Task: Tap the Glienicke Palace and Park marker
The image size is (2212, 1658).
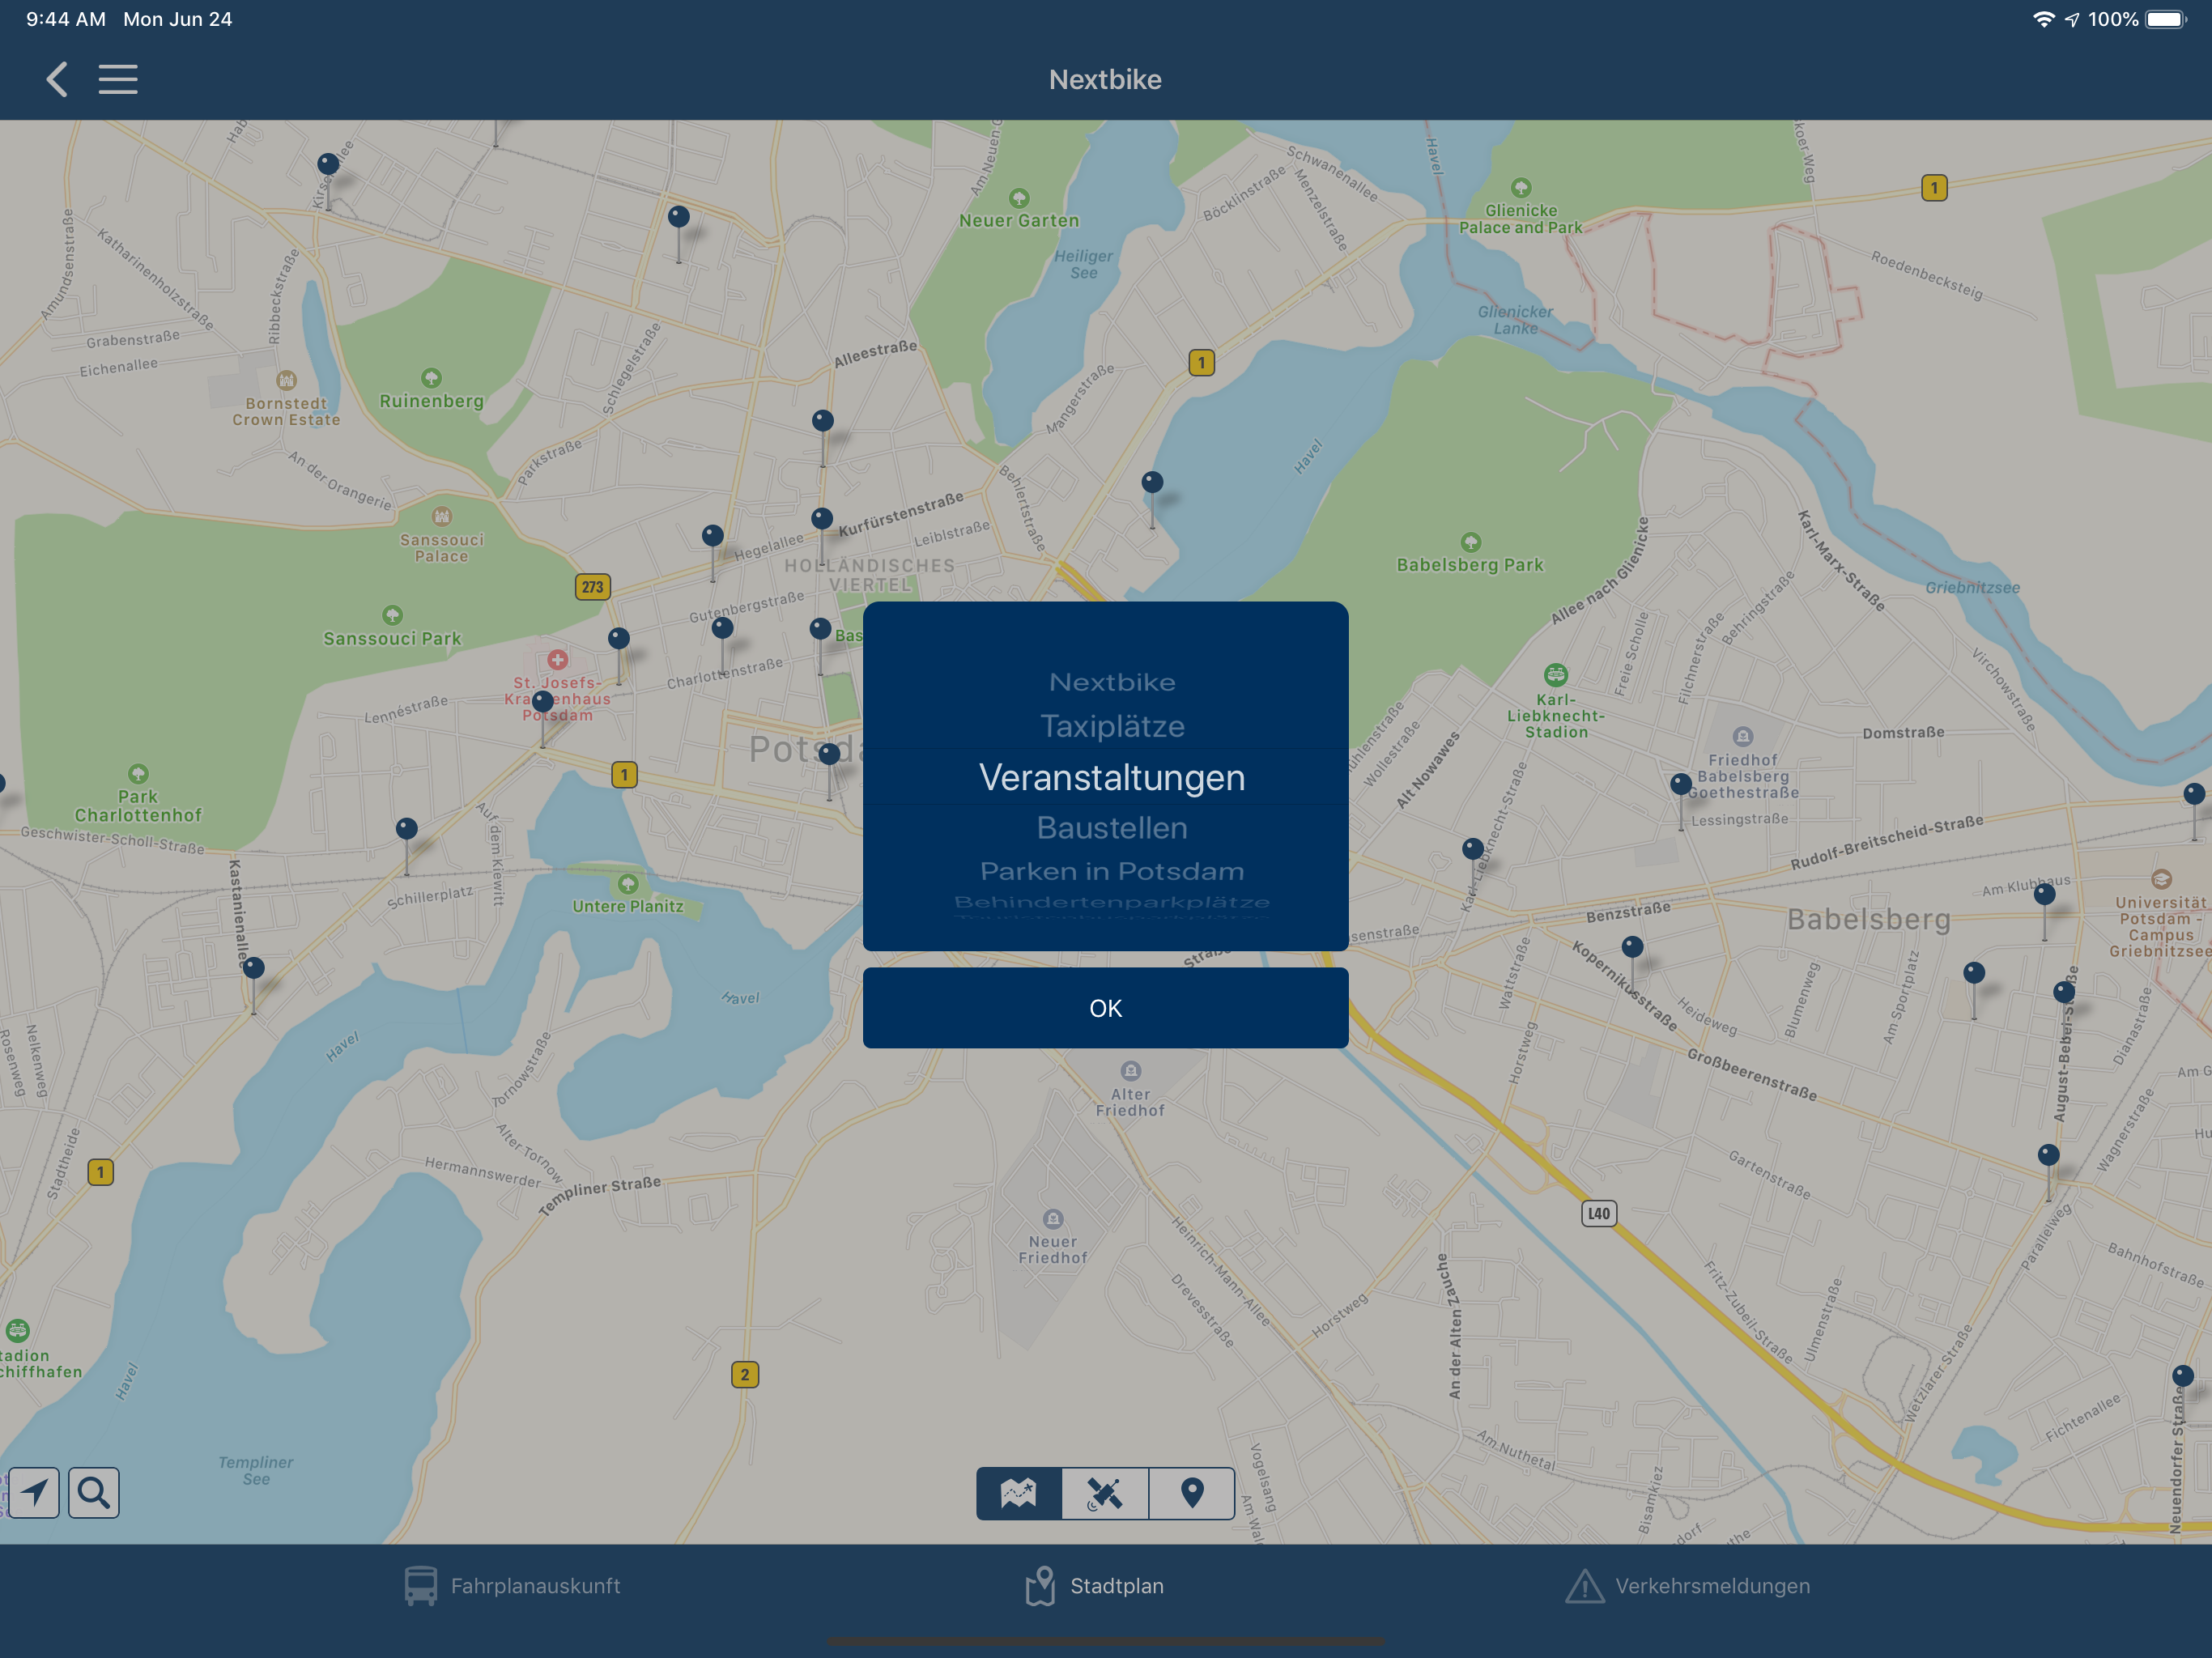Action: [1521, 187]
